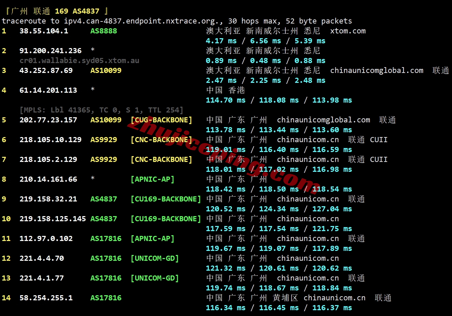Image resolution: width=452 pixels, height=316 pixels.
Task: Click hostname cr01.wallabie.syd05.xtom.au
Action: coord(79,61)
